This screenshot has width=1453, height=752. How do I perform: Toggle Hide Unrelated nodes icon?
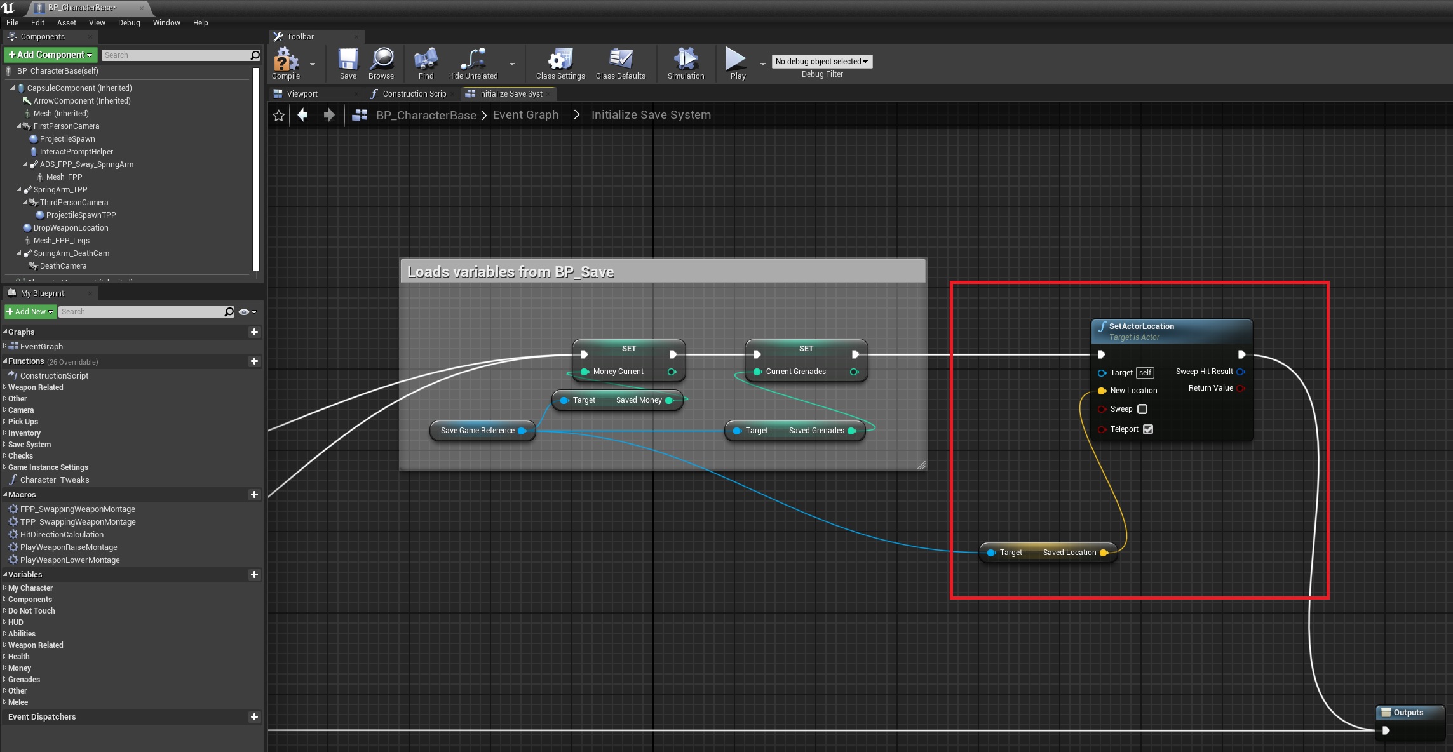(473, 60)
